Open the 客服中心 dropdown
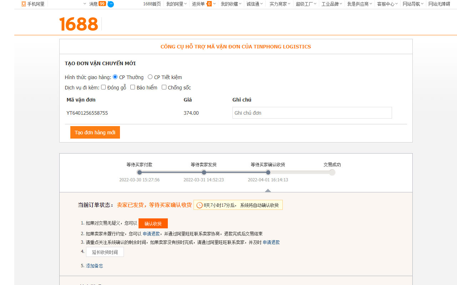The height and width of the screenshot is (285, 457). 386,4
